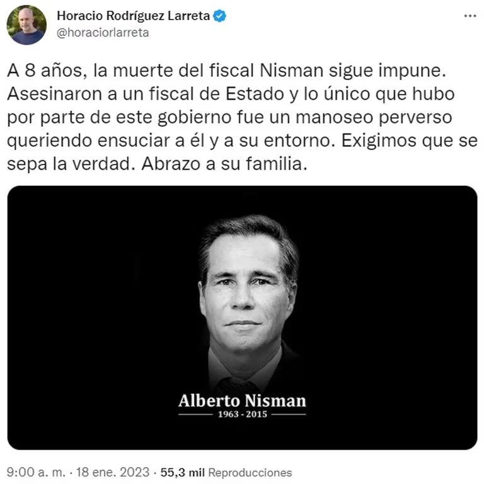This screenshot has height=484, width=484.
Task: Click the Reproducciones label
Action: [250, 473]
